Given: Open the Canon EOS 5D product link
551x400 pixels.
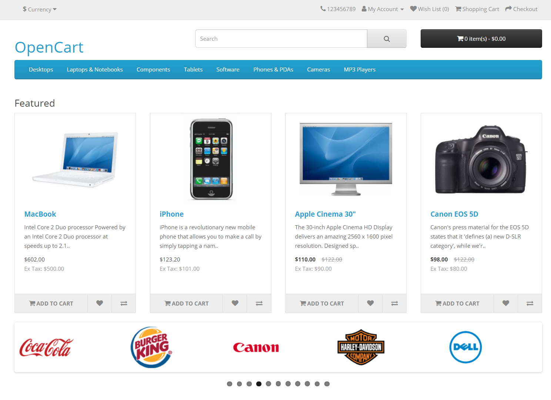Looking at the screenshot, I should pyautogui.click(x=454, y=214).
